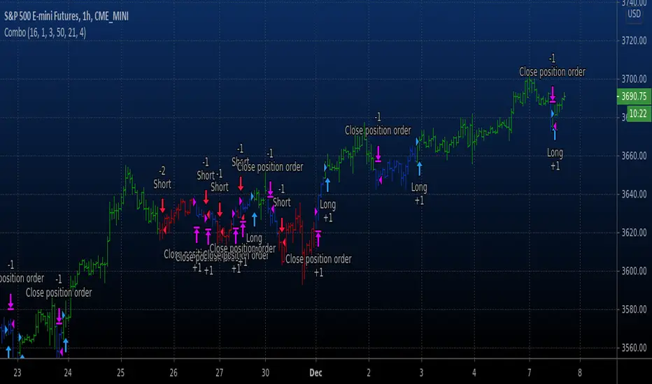Click the red Short arrow after date 30

[282, 225]
